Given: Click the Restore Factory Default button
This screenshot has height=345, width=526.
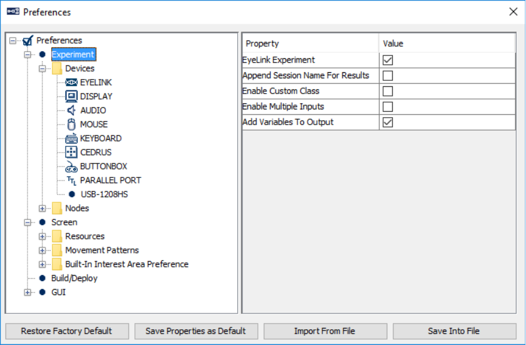Looking at the screenshot, I should (x=67, y=331).
